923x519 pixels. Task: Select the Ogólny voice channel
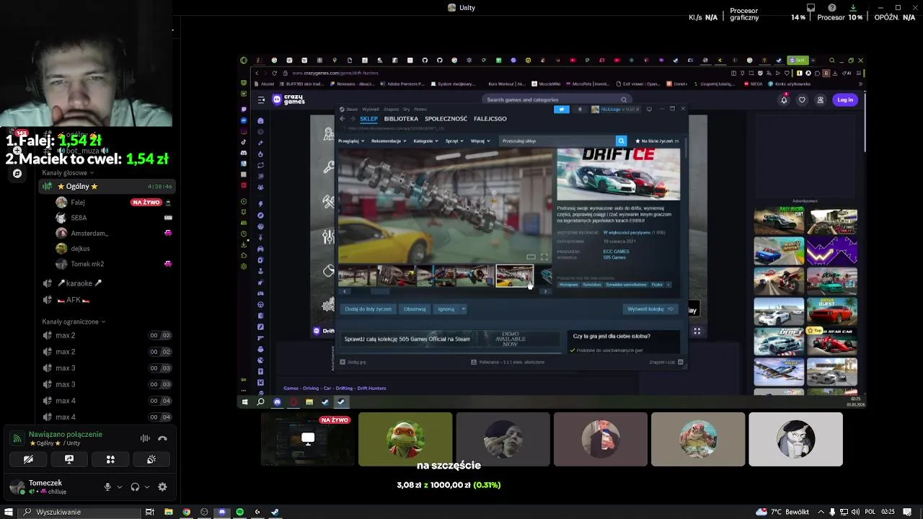(x=107, y=187)
